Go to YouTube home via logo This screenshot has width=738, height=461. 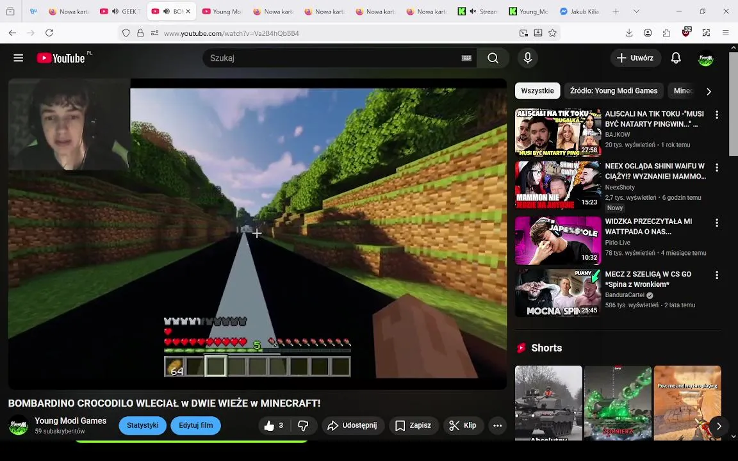(61, 58)
